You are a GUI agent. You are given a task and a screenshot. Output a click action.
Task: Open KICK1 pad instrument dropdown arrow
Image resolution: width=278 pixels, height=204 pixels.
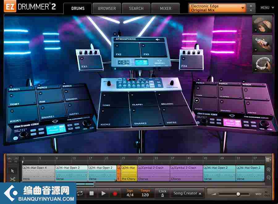tap(12, 111)
